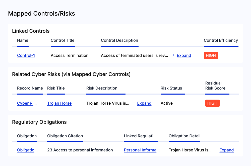
Task: Click the Linked Regulati... column header
Action: [x=140, y=136]
